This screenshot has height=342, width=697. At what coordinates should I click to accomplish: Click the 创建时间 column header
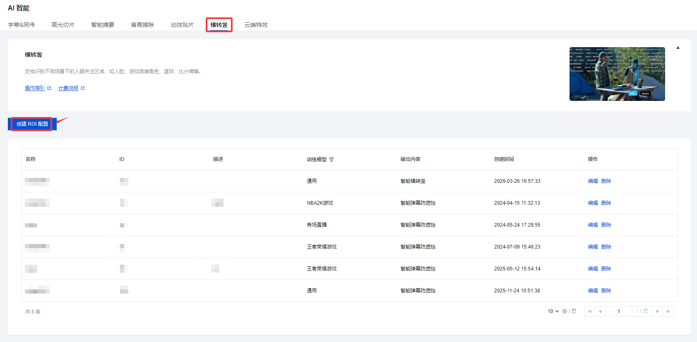tap(504, 159)
